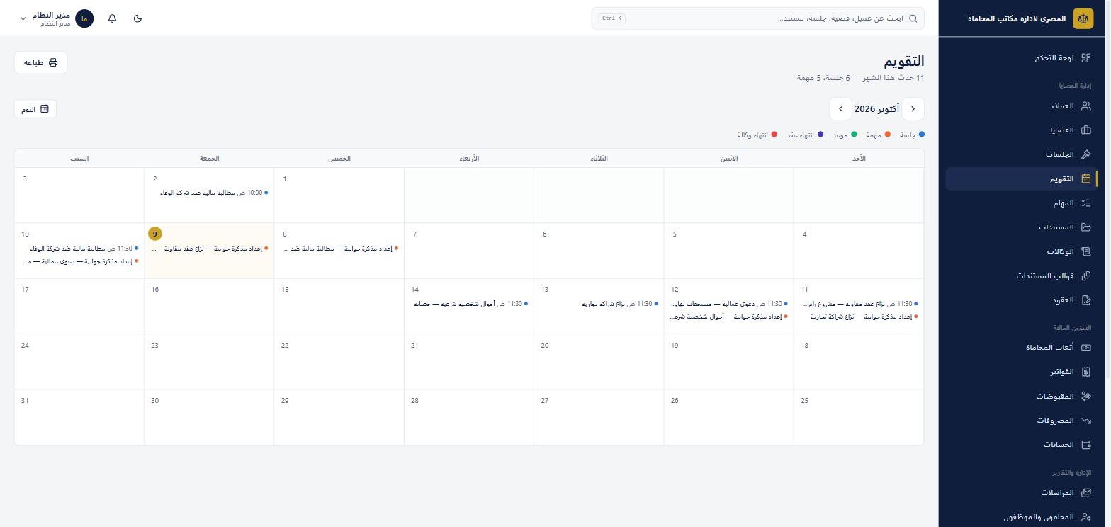The height and width of the screenshot is (527, 1111).
Task: Open إعداد مذكرة جوابية task on day 8
Action: pyautogui.click(x=340, y=249)
